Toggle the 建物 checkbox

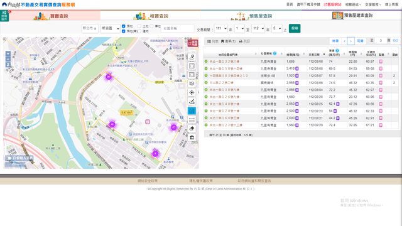(x=139, y=31)
